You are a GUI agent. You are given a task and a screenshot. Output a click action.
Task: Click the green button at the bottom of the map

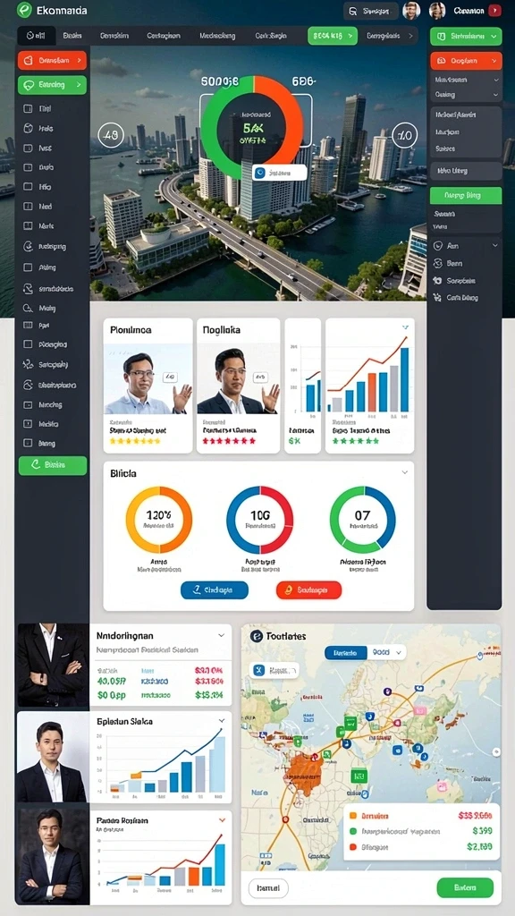(465, 887)
